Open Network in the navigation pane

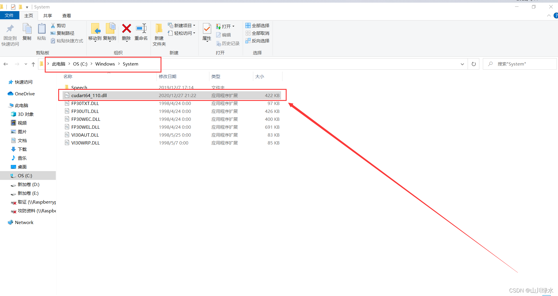(20, 222)
